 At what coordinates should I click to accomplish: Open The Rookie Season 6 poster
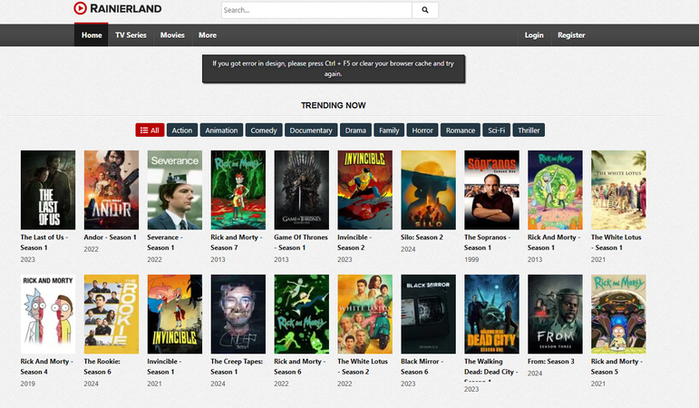point(111,314)
